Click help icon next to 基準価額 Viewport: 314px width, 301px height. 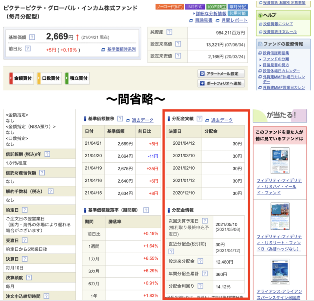coord(32,37)
